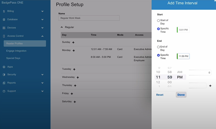Click the Reset link in time picker
Screen dimensions: 216x129
160,95
